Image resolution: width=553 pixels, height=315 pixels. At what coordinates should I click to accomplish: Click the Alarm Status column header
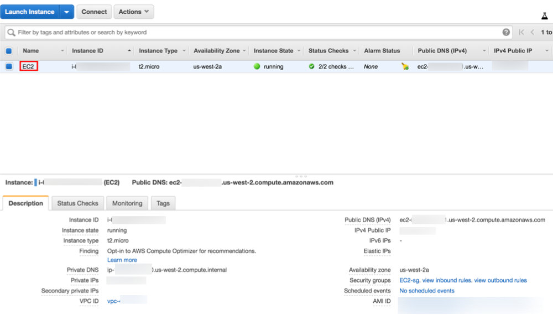[382, 51]
